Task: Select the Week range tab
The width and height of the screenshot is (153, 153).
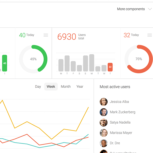Action: (x=51, y=87)
